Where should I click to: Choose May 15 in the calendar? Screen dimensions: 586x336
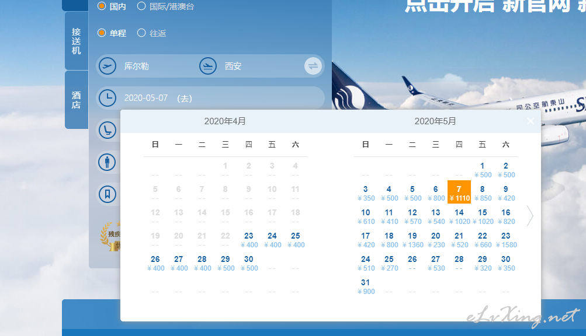point(483,216)
